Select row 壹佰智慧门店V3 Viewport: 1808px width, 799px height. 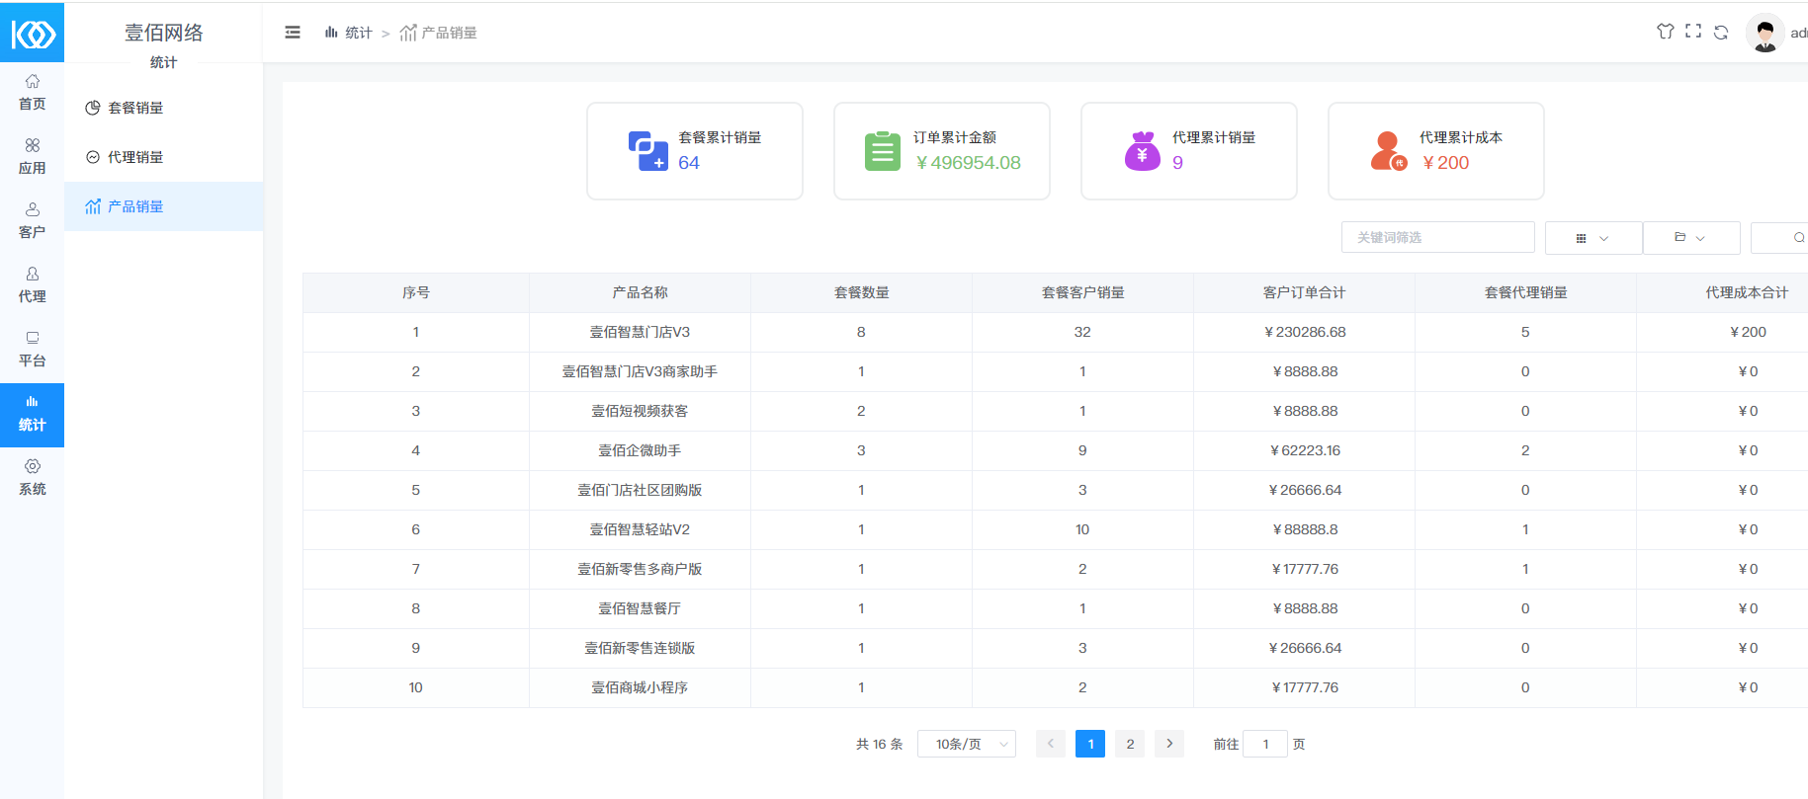click(x=1055, y=332)
